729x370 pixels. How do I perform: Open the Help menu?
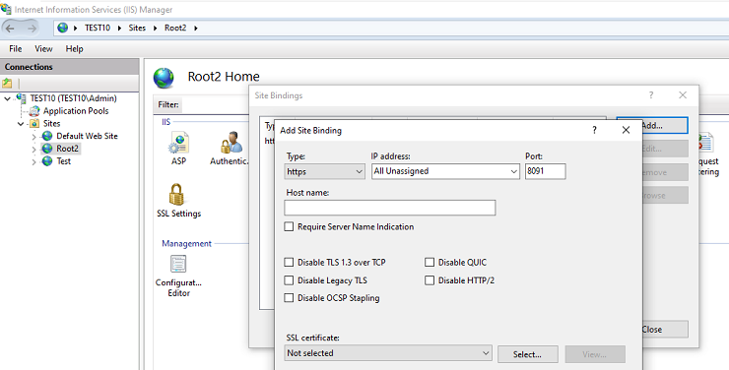pyautogui.click(x=75, y=49)
